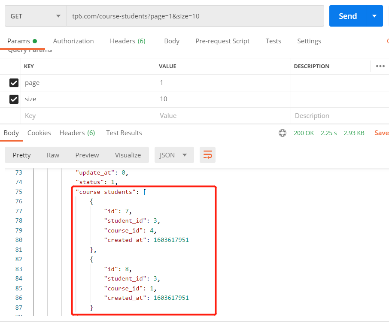Select the Pretty view
Screen dimensions: 389x323
(x=21, y=155)
